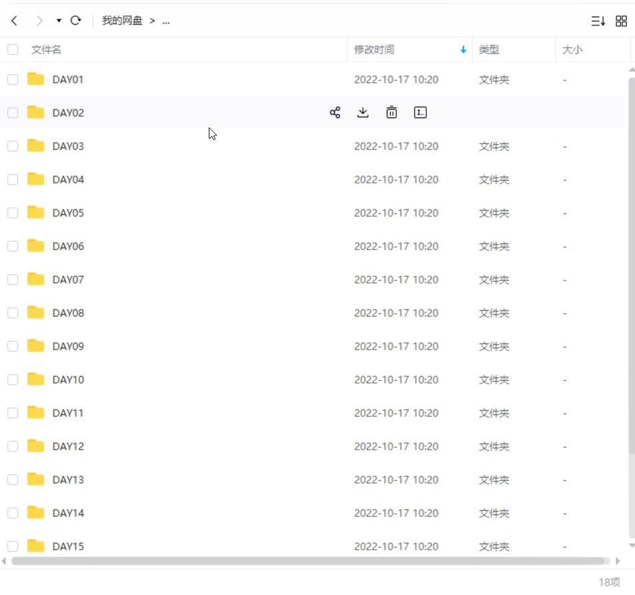635x595 pixels.
Task: Select the DAY09 folder icon
Action: (x=35, y=346)
